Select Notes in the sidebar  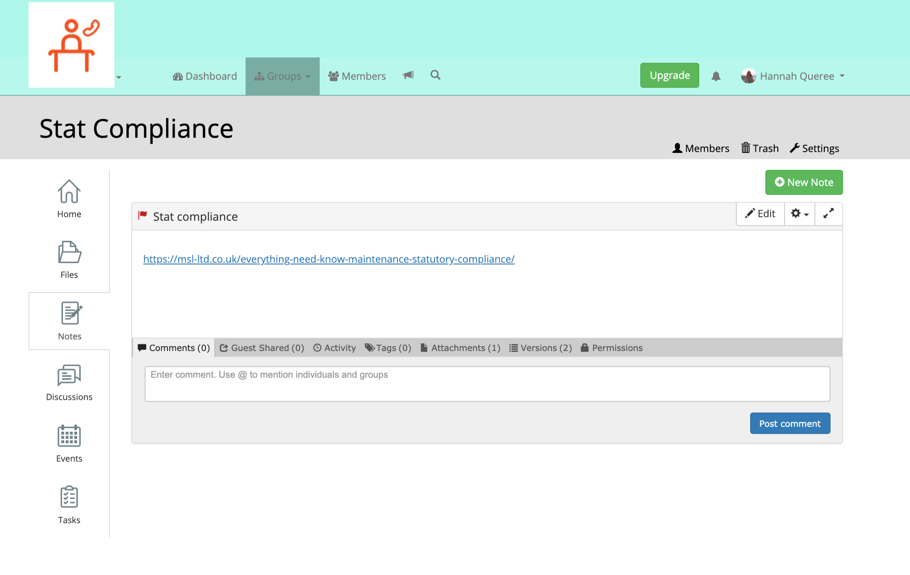point(70,321)
